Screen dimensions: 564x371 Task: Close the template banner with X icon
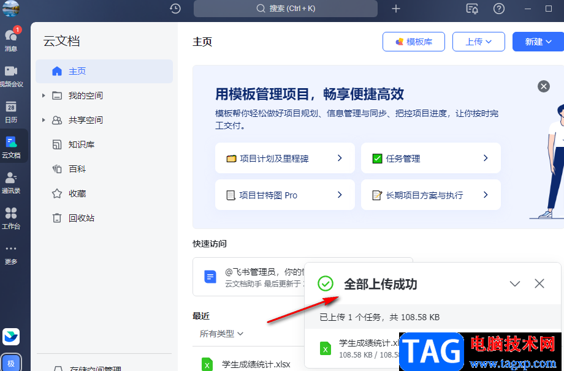(544, 86)
